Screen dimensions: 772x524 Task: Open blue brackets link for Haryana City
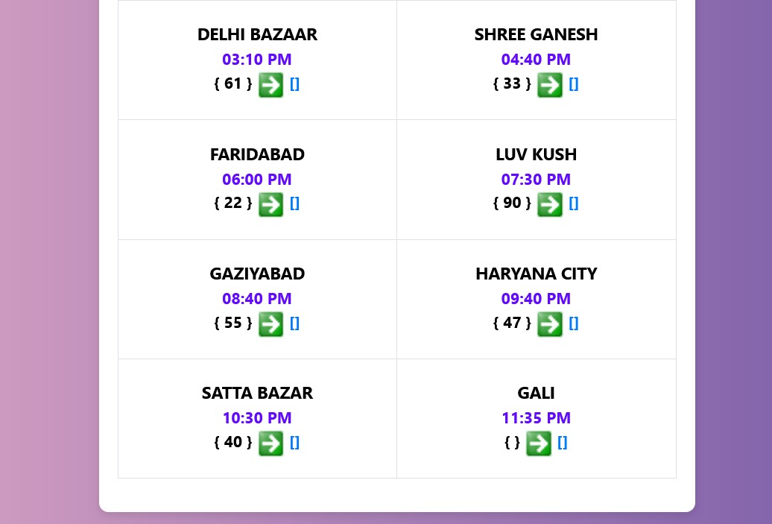574,323
